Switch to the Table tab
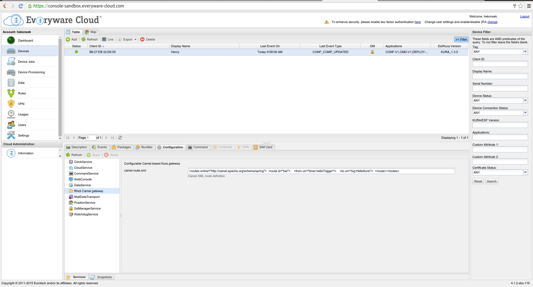 tap(73, 32)
